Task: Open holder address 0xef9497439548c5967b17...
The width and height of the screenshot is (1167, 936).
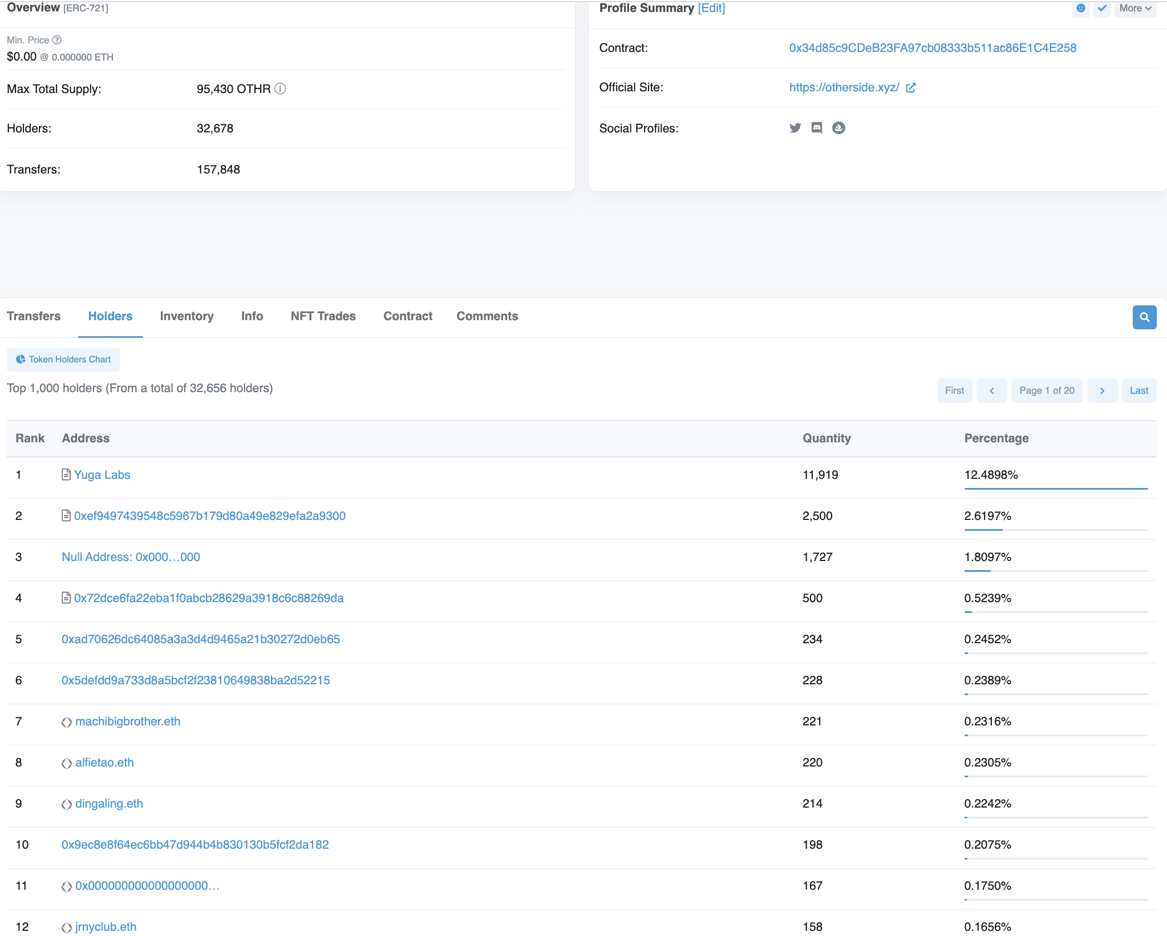Action: click(x=210, y=516)
